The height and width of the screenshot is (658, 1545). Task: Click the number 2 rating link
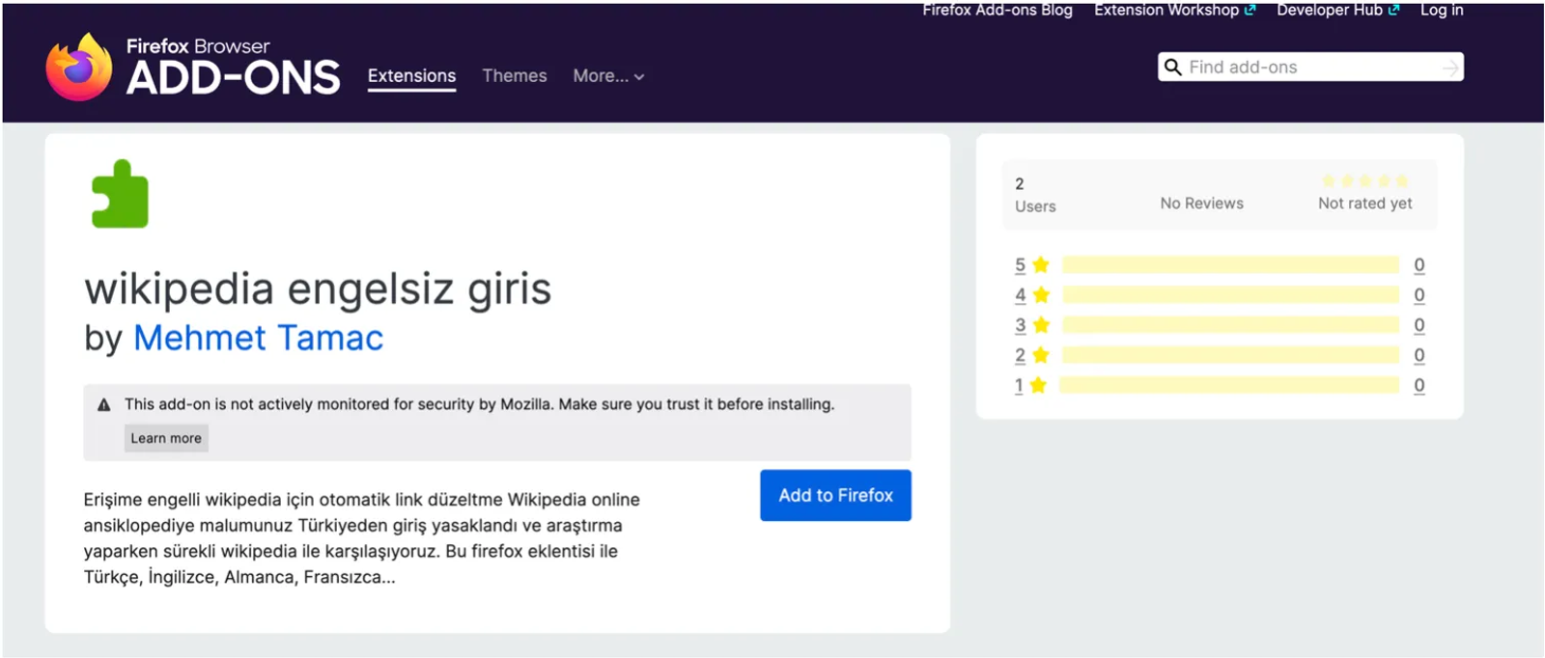[1020, 355]
